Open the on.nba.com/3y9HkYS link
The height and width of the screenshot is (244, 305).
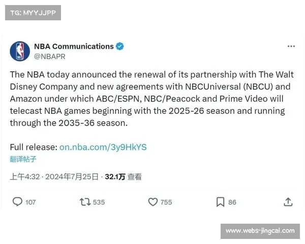pyautogui.click(x=103, y=147)
